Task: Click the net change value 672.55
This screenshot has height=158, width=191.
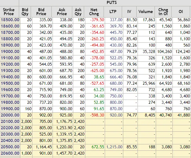Action: tap(97, 147)
